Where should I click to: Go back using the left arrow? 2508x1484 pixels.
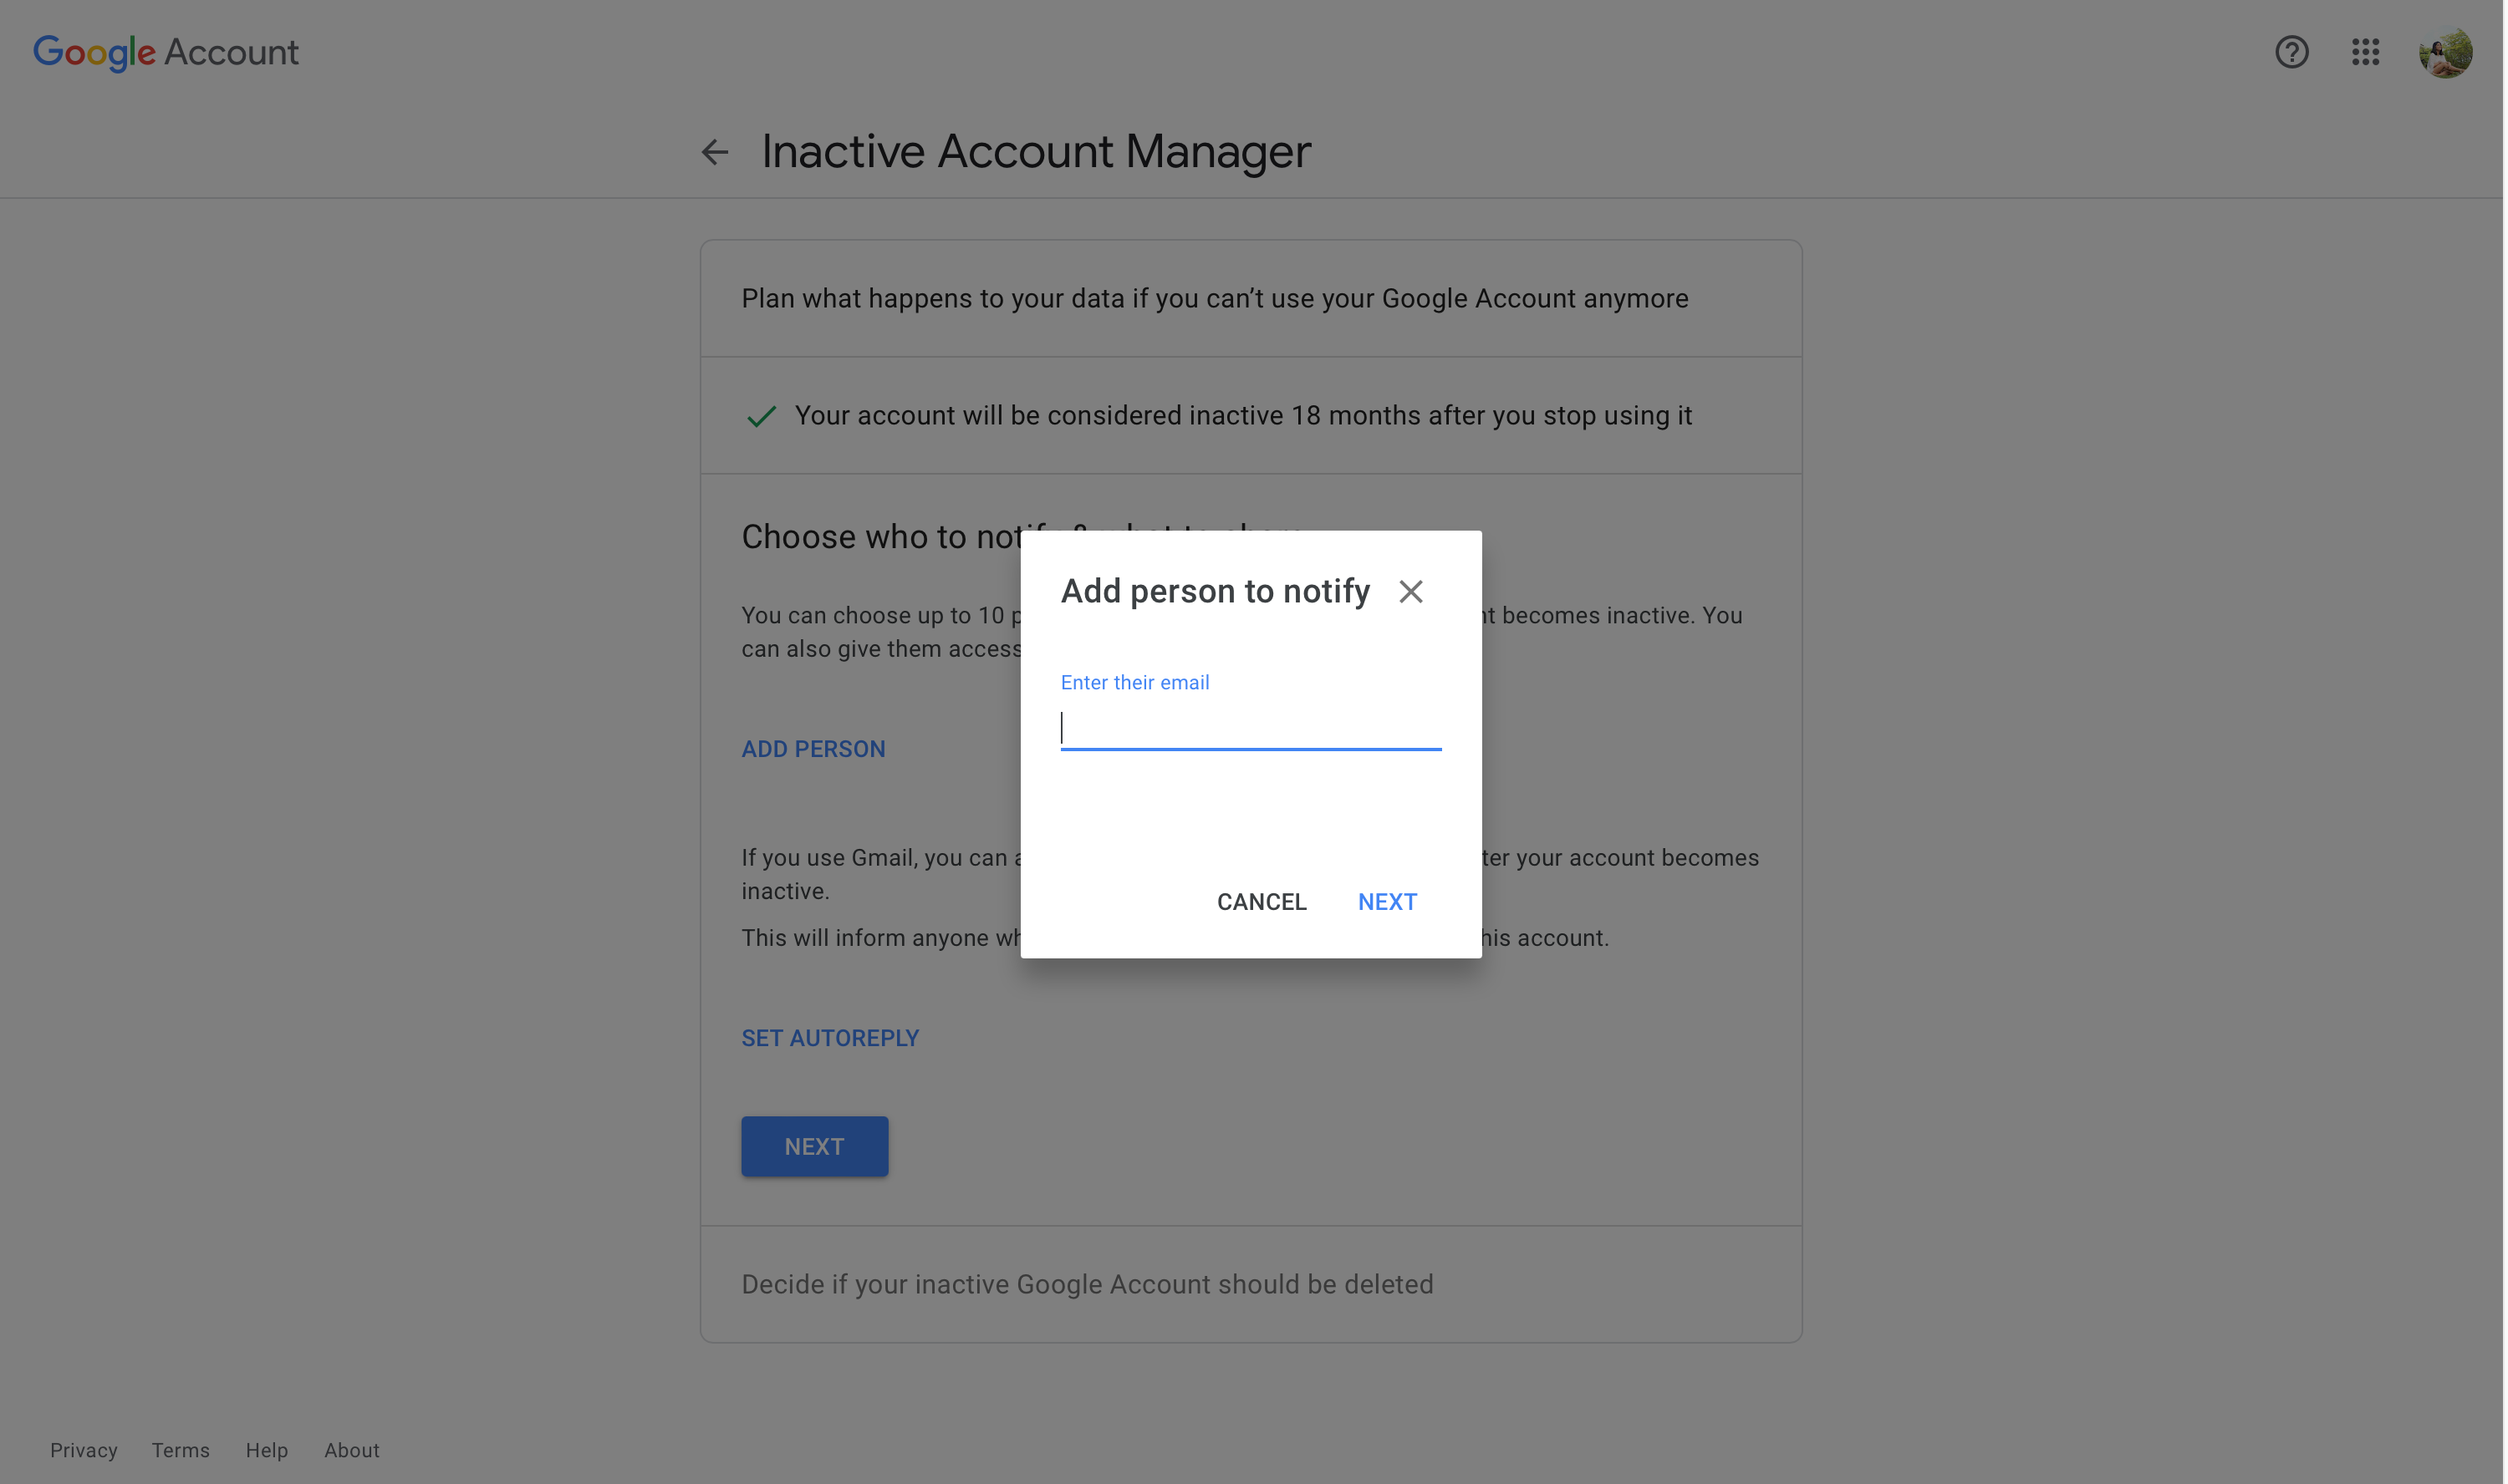(714, 152)
